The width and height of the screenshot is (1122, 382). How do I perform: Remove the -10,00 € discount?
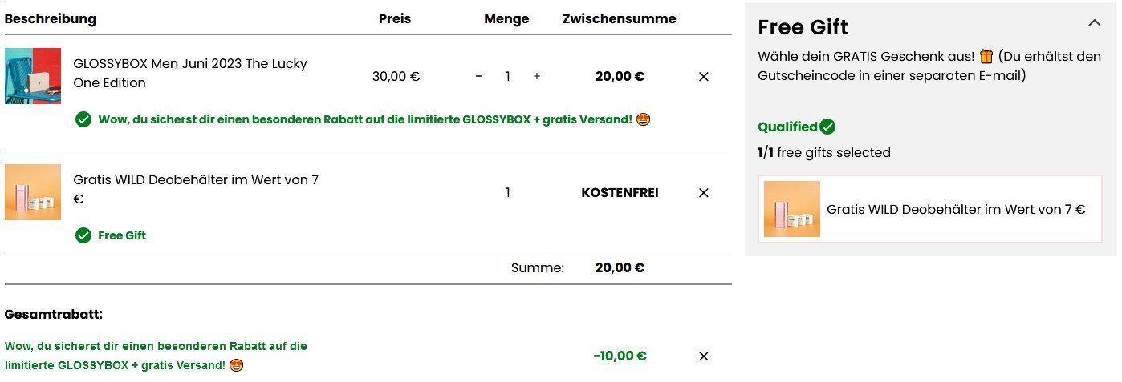(x=704, y=356)
